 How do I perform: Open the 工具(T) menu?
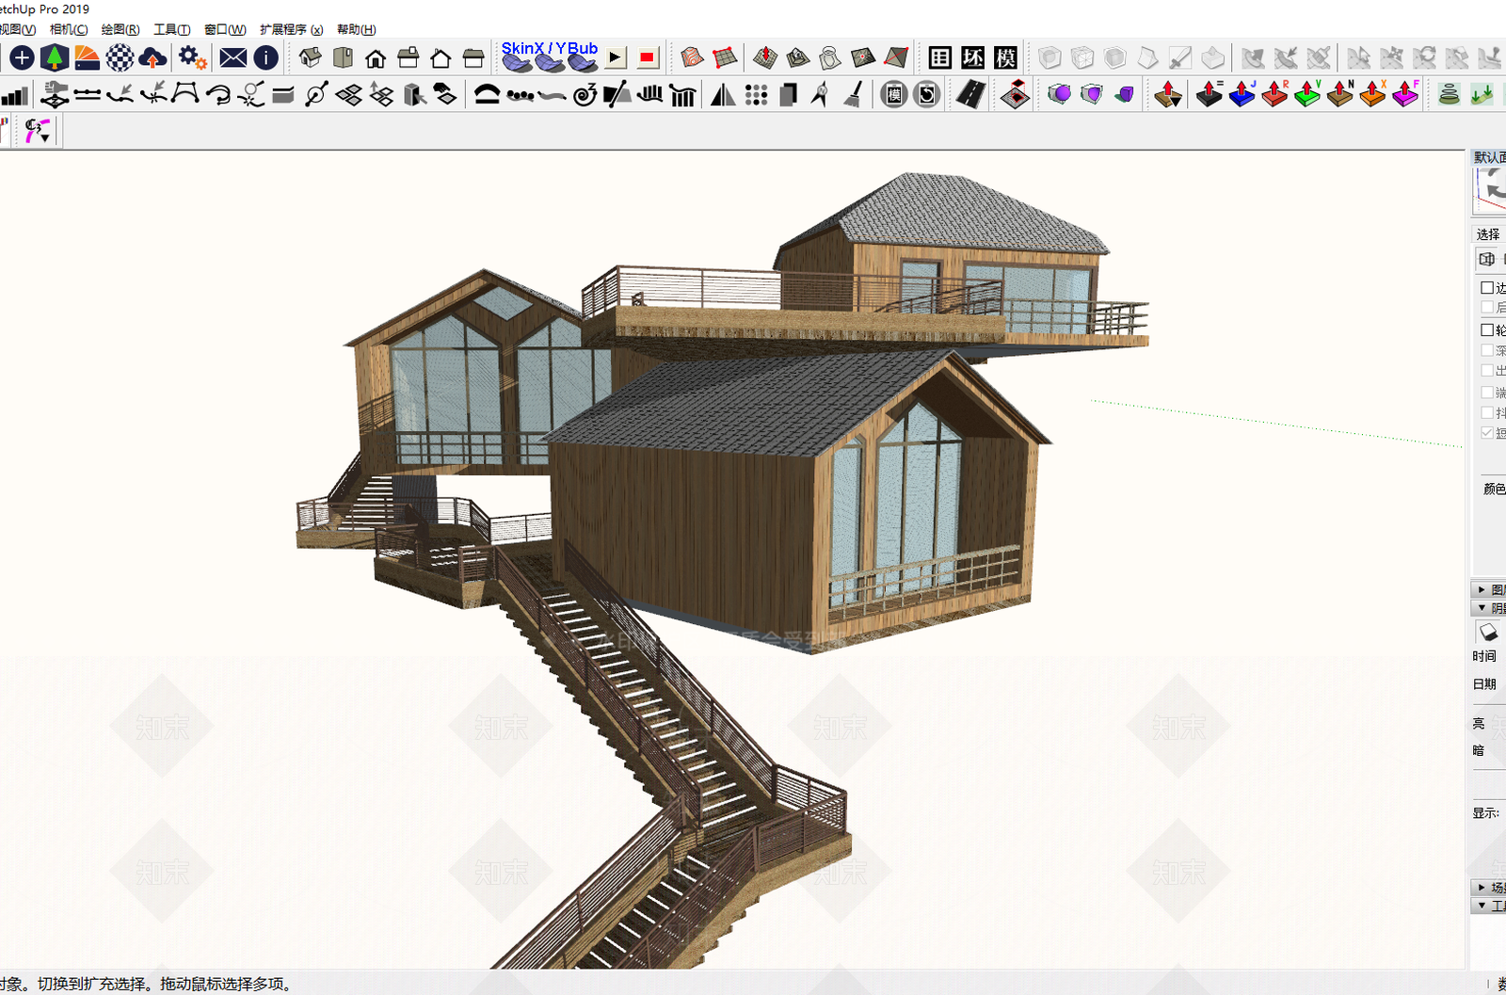pos(172,29)
